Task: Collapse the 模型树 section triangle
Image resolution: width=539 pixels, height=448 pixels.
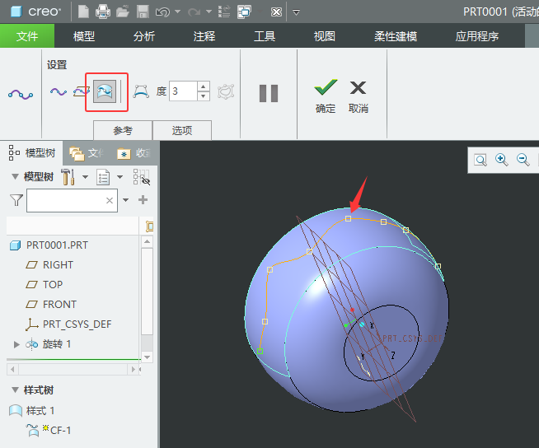Action: [x=15, y=177]
